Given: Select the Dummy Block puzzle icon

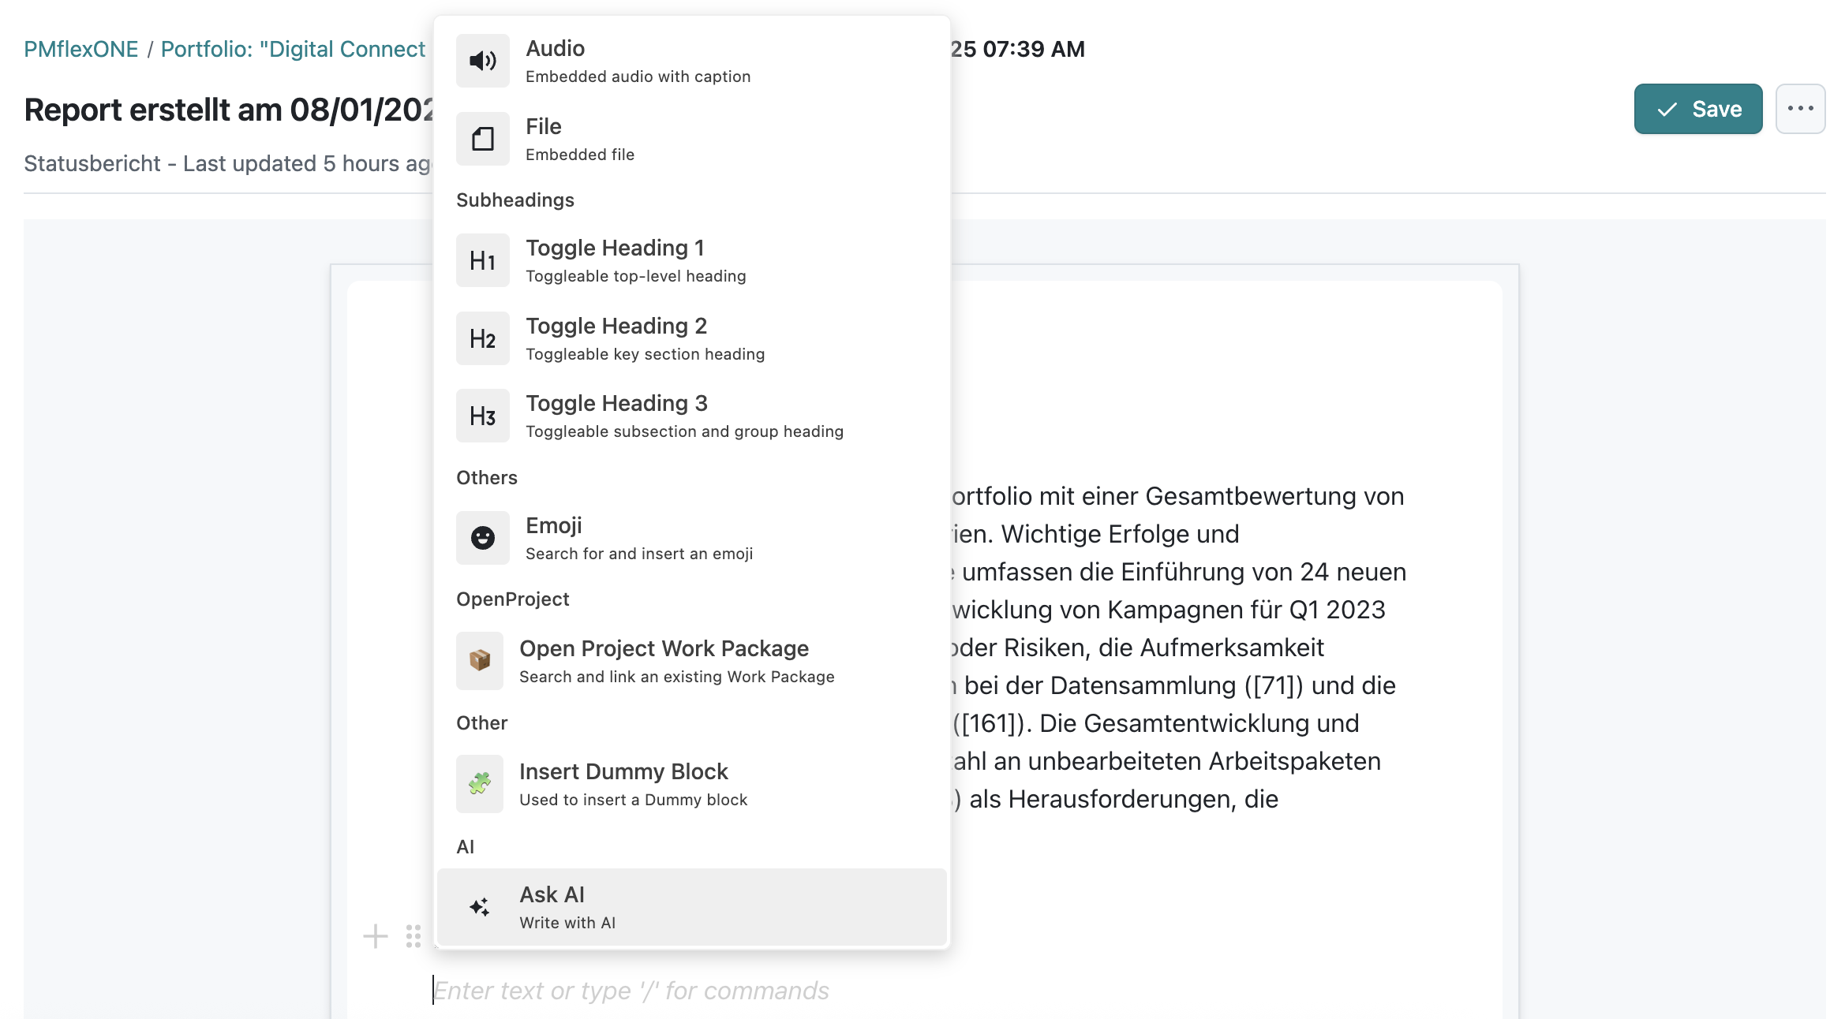Looking at the screenshot, I should [x=480, y=783].
